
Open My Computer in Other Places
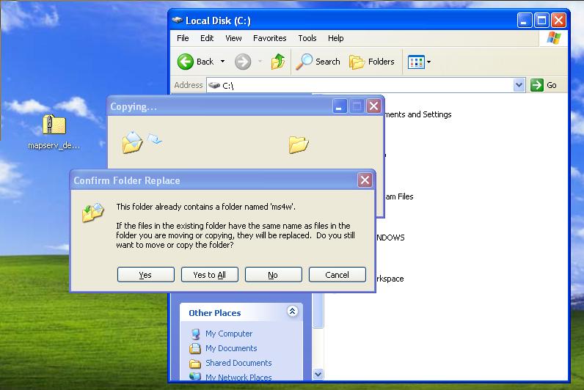[x=228, y=334]
